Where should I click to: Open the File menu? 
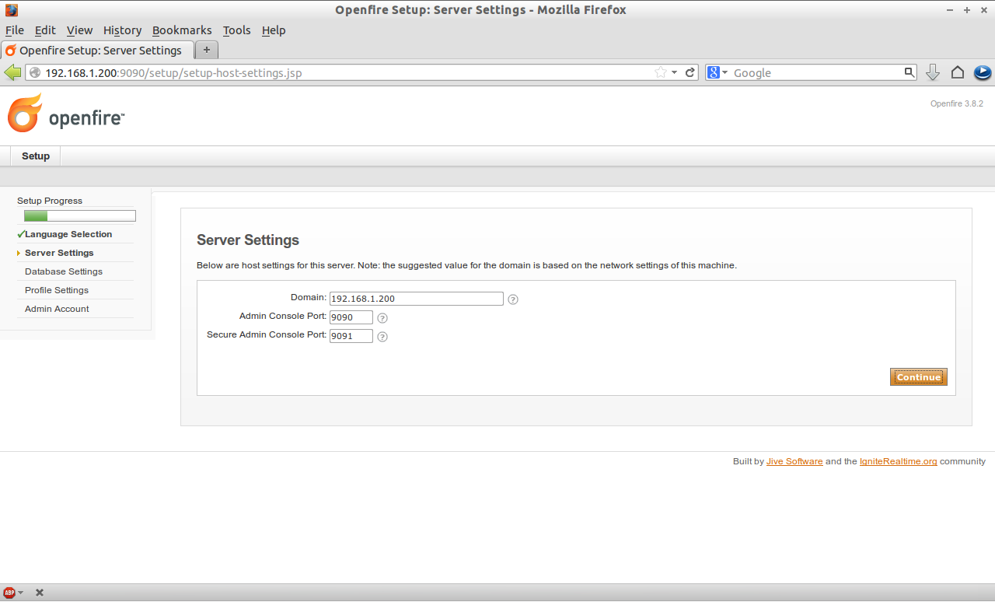(15, 30)
